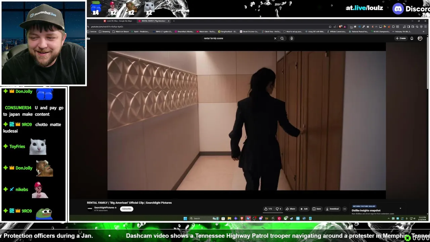Like the Rental Family video
The height and width of the screenshot is (242, 430).
point(268,209)
